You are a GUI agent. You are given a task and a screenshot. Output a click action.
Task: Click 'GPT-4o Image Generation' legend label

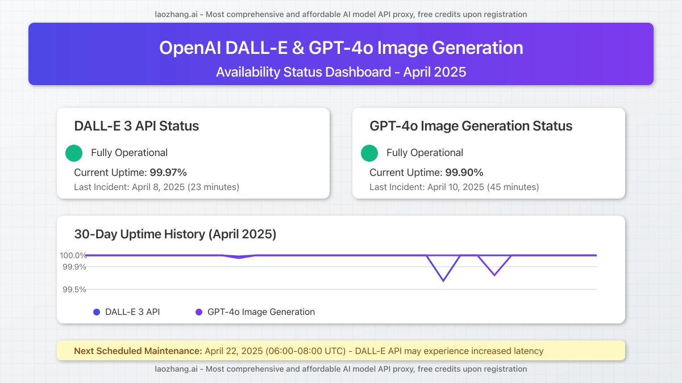(261, 312)
